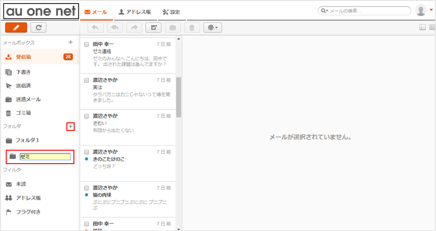The height and width of the screenshot is (231, 436).
Task: Open the 猫の肉球 mail subject
Action: click(102, 195)
